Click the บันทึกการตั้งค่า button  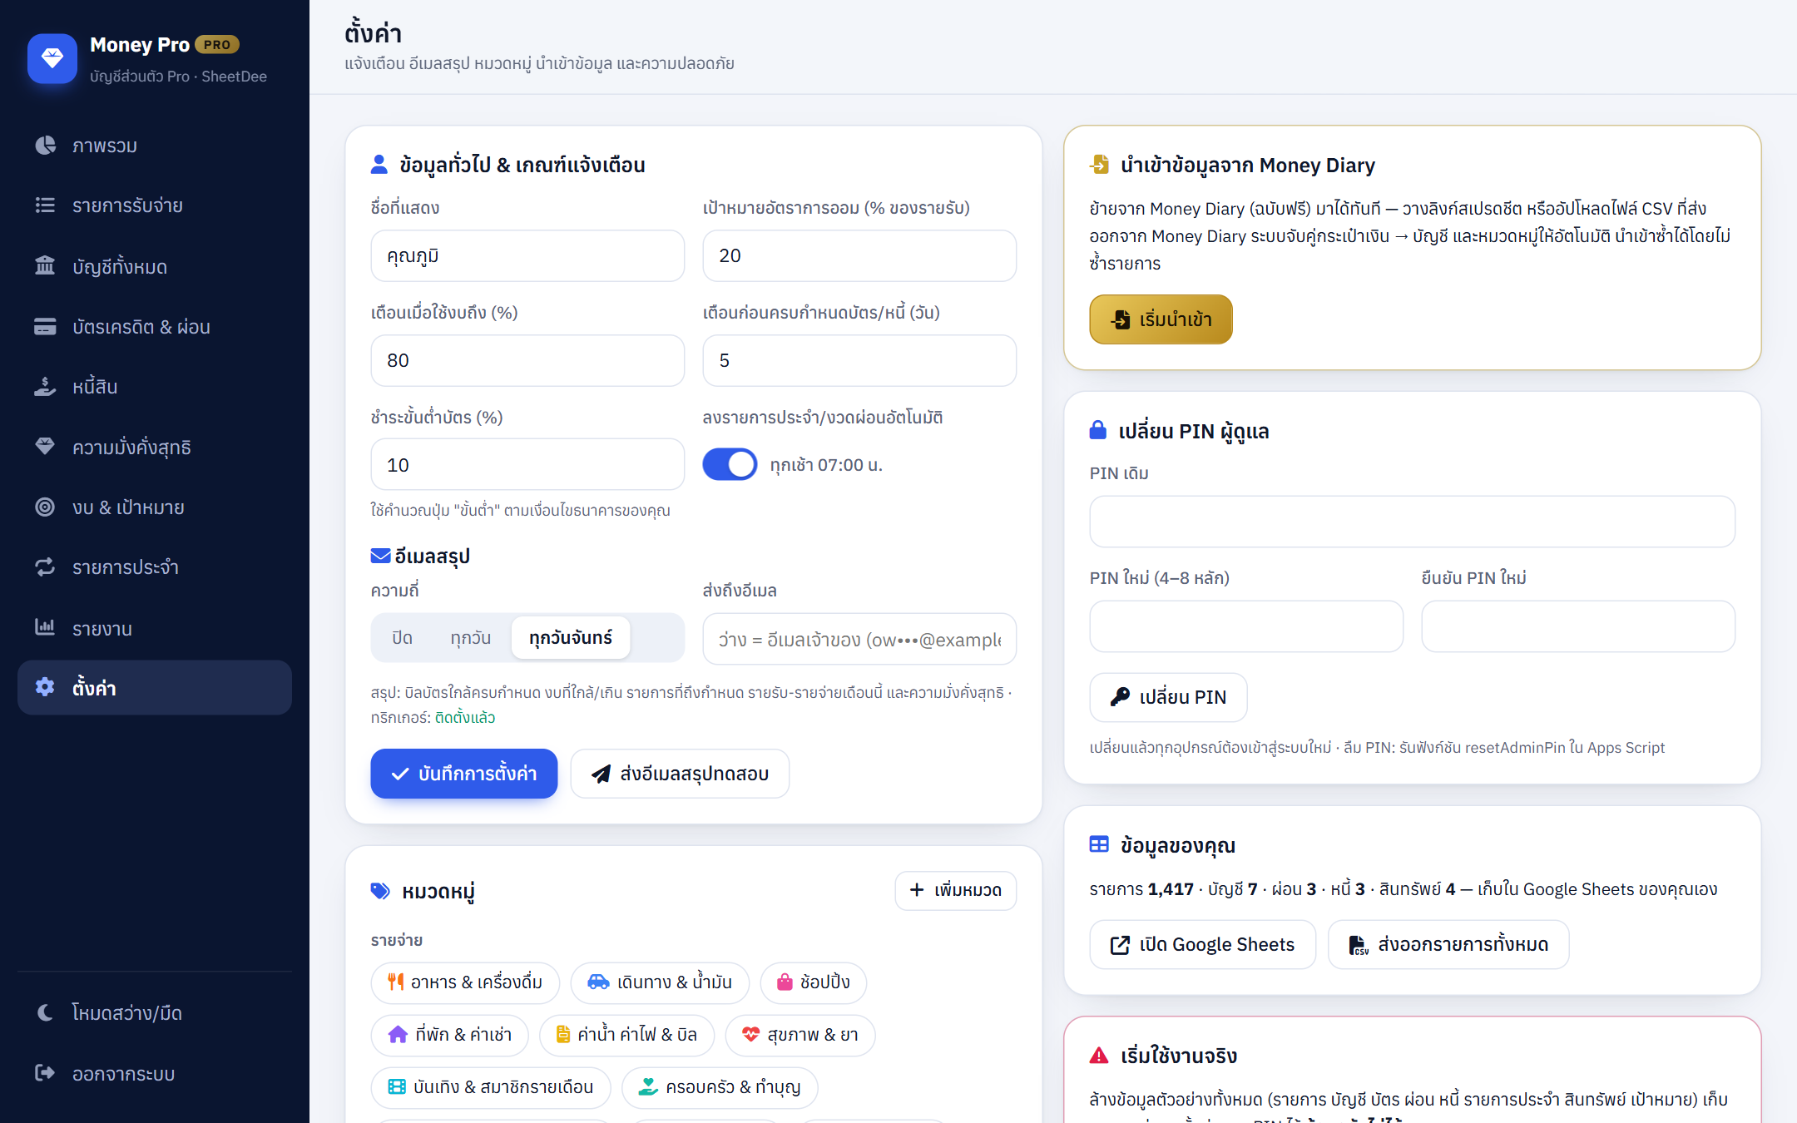(464, 774)
